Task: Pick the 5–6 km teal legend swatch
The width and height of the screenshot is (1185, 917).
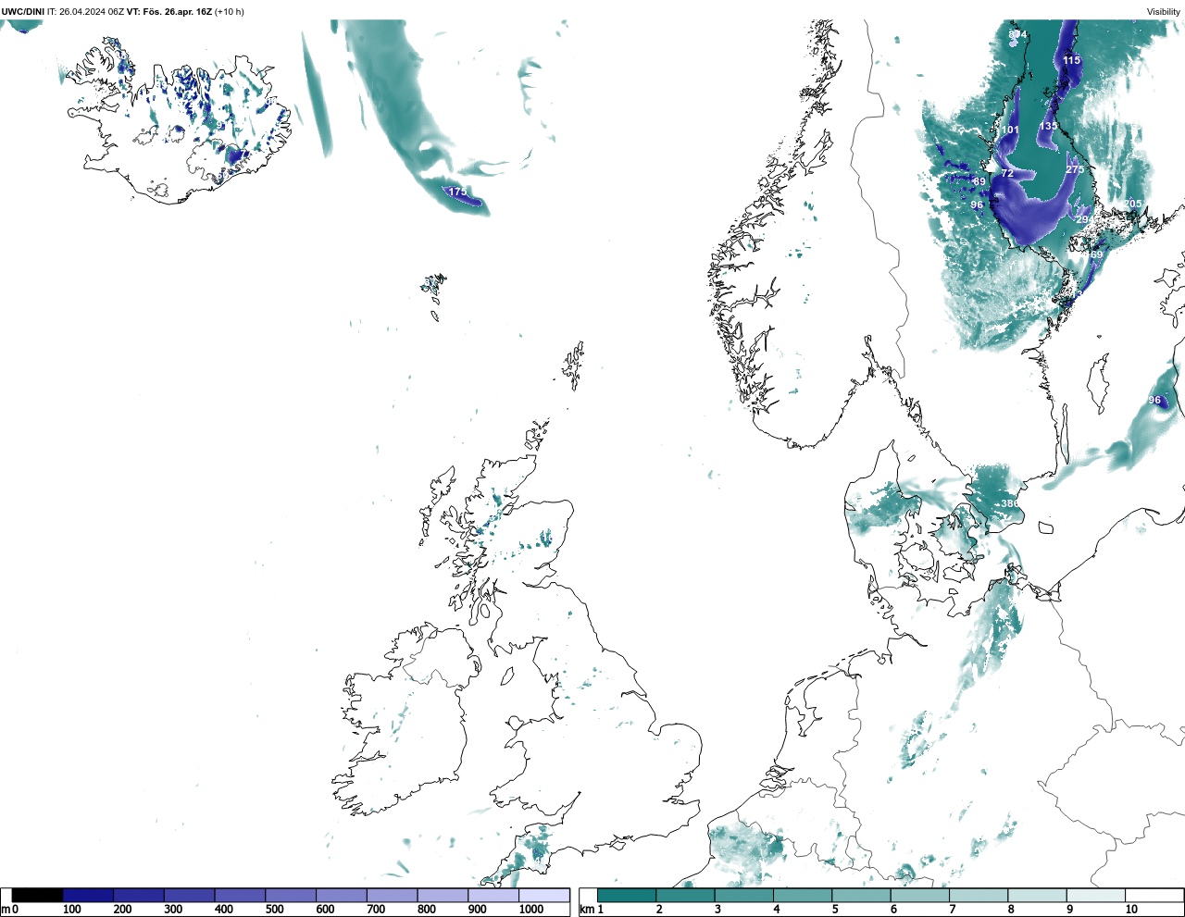Action: [862, 896]
